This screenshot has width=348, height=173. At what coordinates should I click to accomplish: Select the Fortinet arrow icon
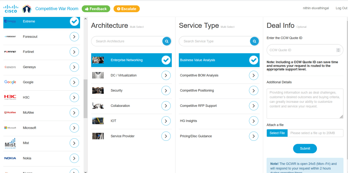(74, 52)
